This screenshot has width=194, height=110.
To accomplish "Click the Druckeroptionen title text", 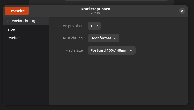I will click(95, 9).
